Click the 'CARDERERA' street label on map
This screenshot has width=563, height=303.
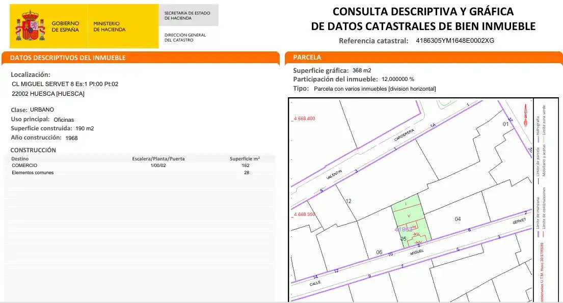tap(405, 135)
